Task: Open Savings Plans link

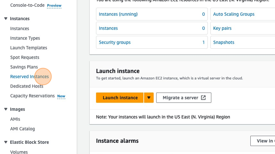Action: click(24, 67)
